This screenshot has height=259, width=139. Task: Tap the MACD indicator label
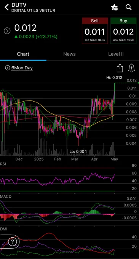6,197
